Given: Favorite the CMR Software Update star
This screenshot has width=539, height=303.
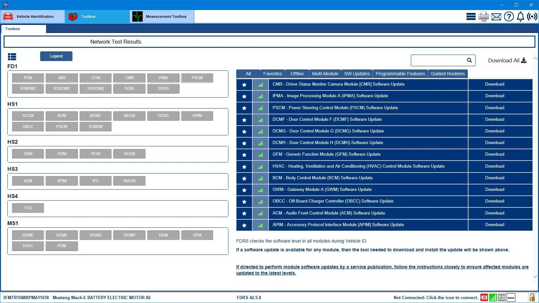Looking at the screenshot, I should tap(244, 85).
